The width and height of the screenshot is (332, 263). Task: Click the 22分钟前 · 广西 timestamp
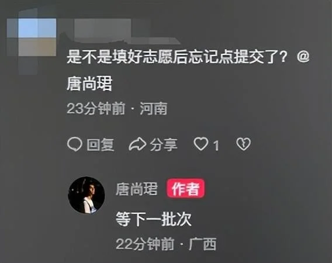pos(166,244)
